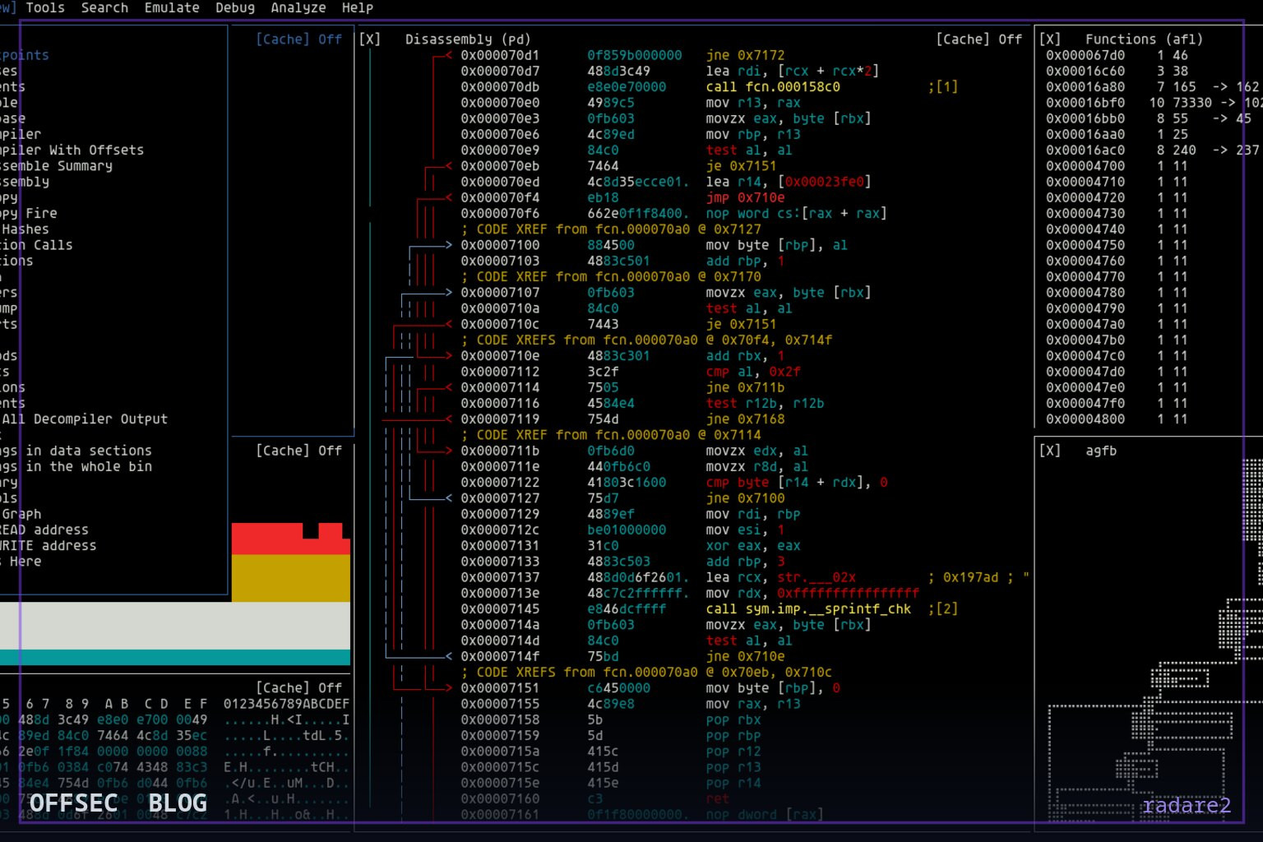Toggle [Cache] Off in the top-left panel
This screenshot has width=1263, height=842.
coord(298,39)
